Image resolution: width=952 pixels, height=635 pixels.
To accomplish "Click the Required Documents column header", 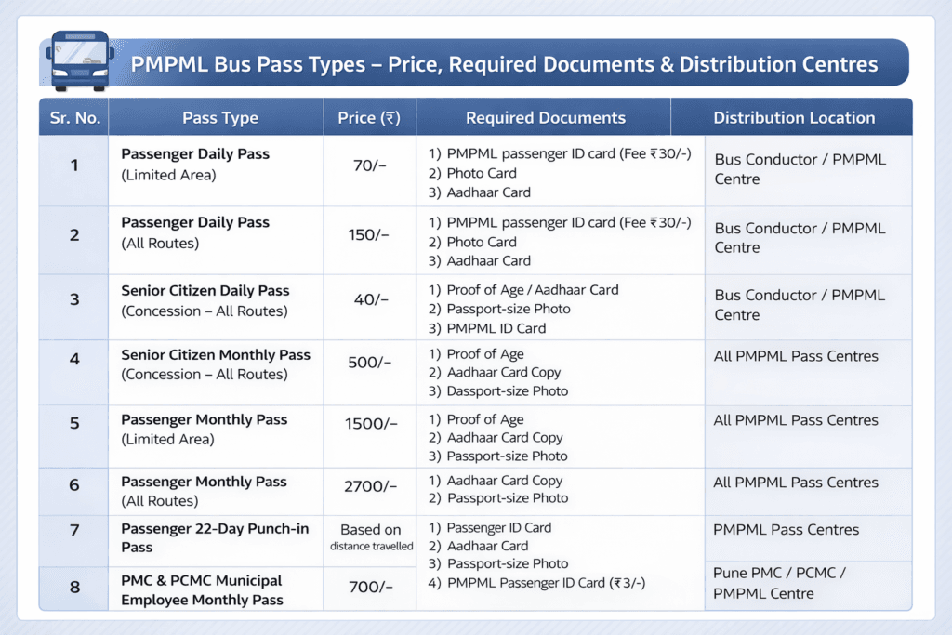I will [x=545, y=117].
